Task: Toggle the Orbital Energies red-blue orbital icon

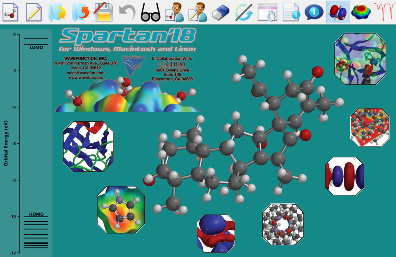Action: tap(338, 12)
